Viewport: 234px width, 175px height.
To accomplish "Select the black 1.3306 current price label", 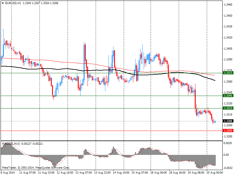I will (x=228, y=121).
